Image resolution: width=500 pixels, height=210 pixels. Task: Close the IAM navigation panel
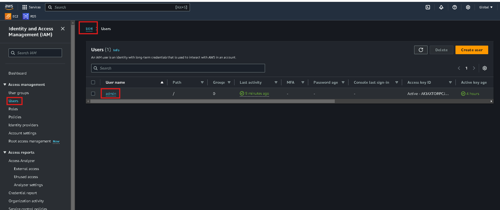[63, 29]
